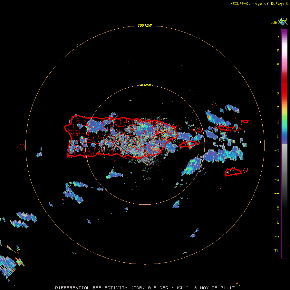The width and height of the screenshot is (290, 290).
Task: Click the TH threshold label on the scale
Action: pyautogui.click(x=277, y=251)
